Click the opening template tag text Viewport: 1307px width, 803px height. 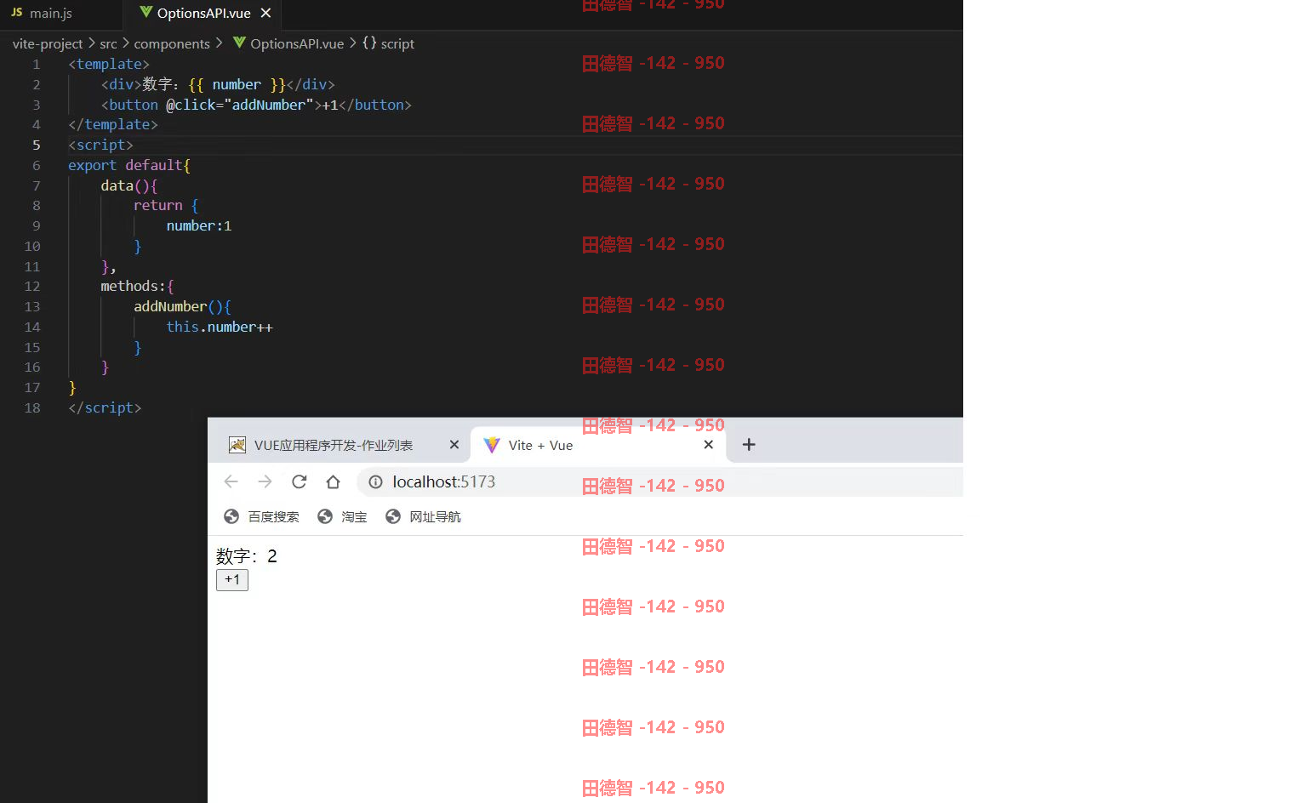(x=109, y=65)
